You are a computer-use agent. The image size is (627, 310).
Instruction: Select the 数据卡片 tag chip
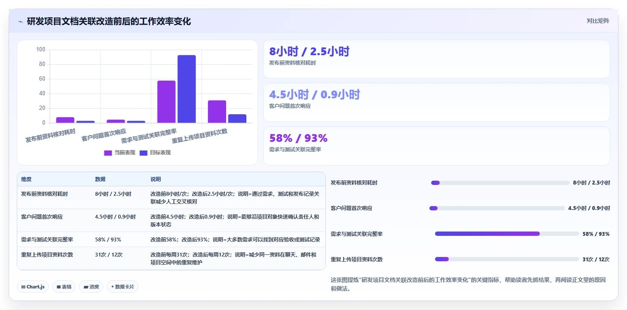pos(123,287)
